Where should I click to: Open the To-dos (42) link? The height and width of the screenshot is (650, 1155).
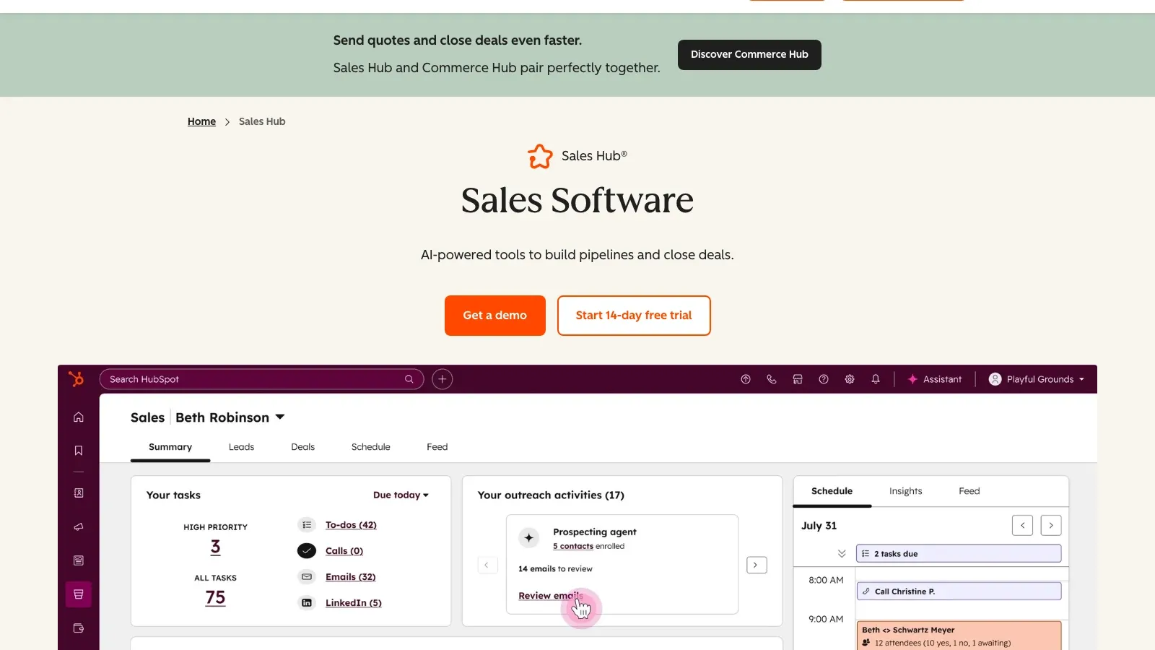click(x=351, y=525)
